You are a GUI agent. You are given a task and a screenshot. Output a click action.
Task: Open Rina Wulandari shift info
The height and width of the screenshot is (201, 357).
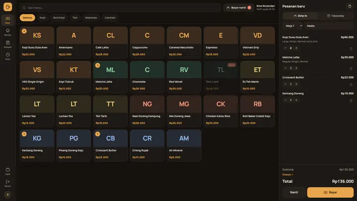265,7
